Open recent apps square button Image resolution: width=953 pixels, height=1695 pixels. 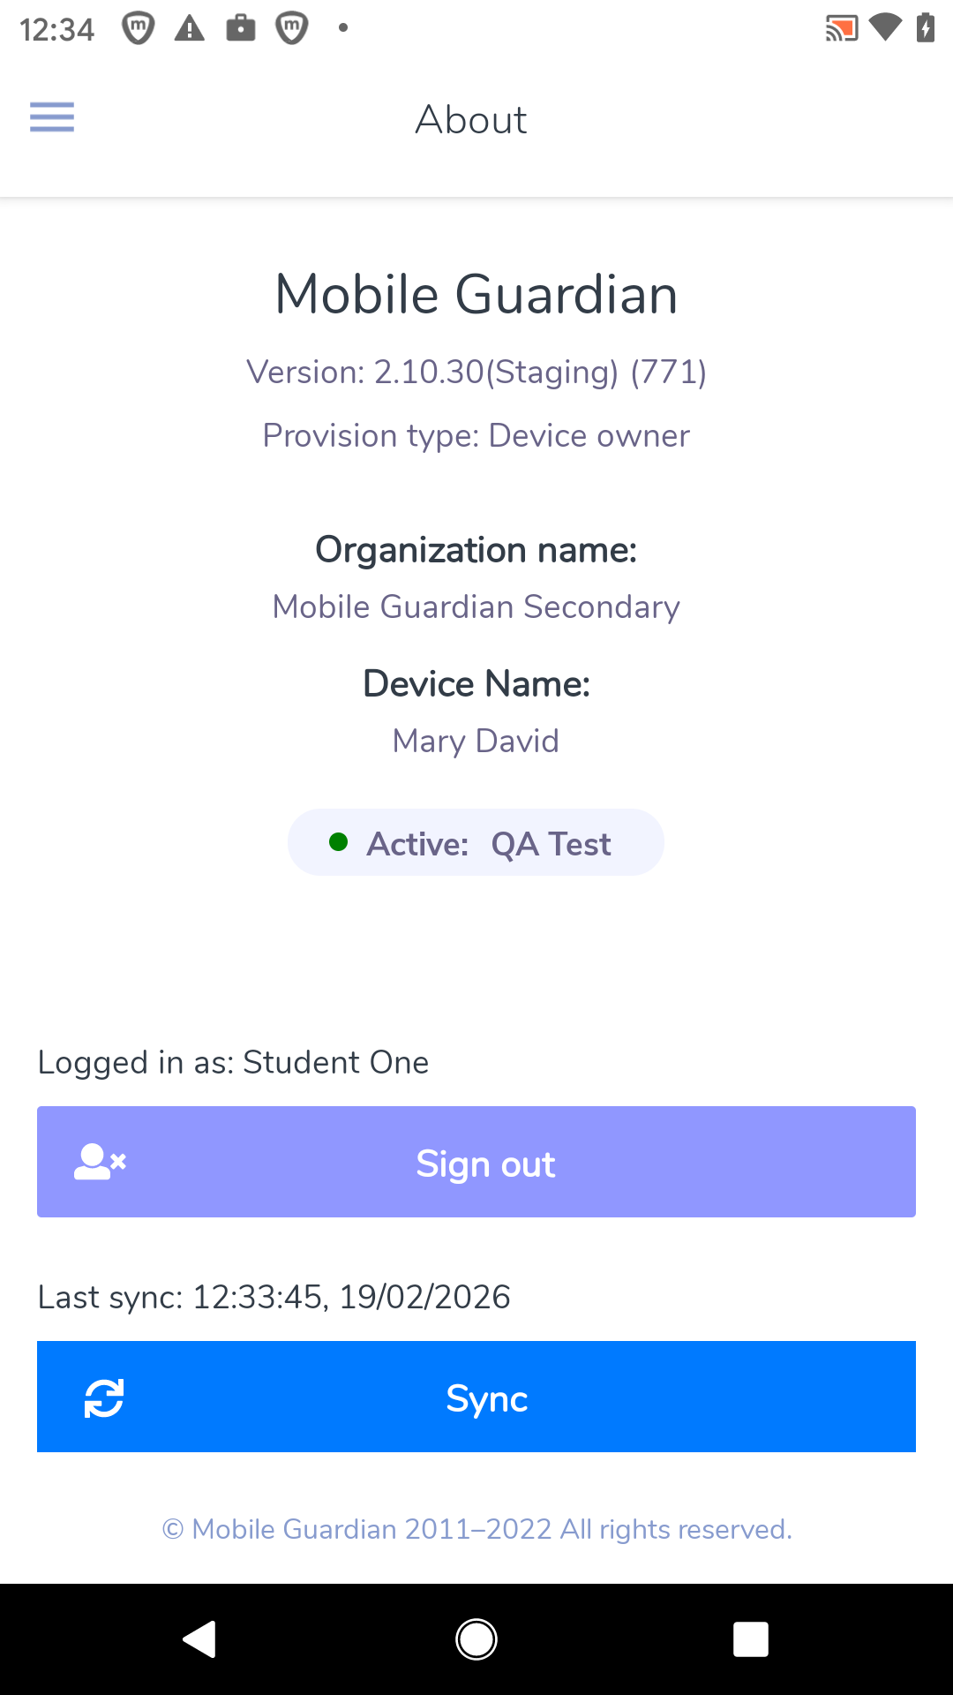click(x=750, y=1639)
